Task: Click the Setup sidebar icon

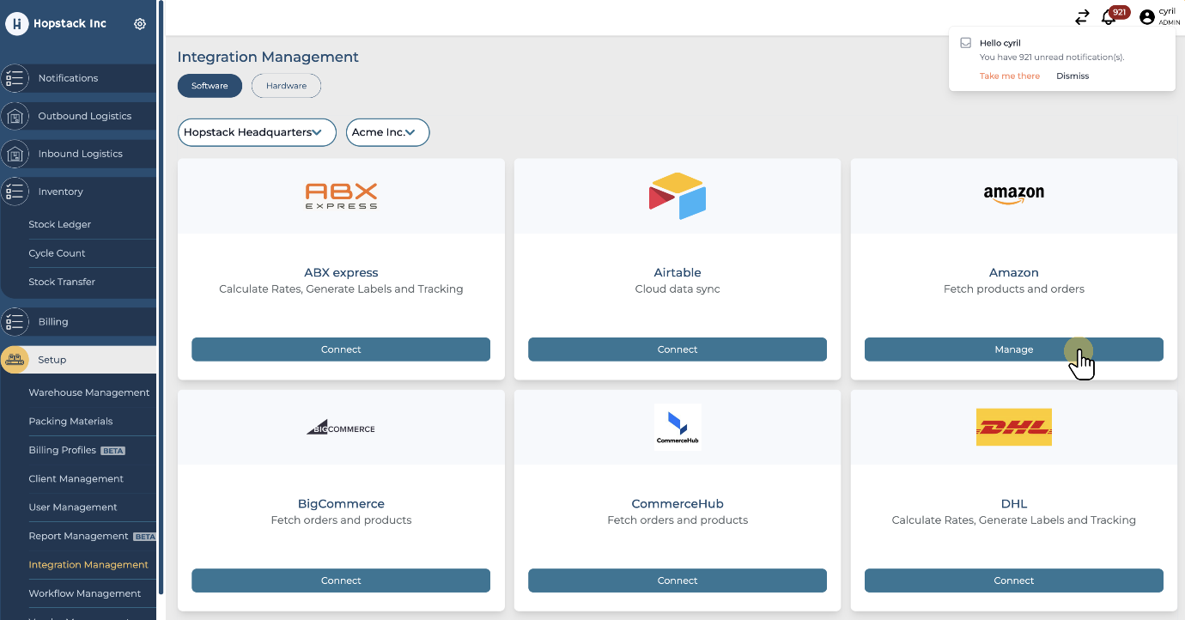Action: 15,360
